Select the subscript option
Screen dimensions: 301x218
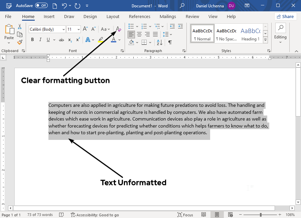tap(70, 39)
